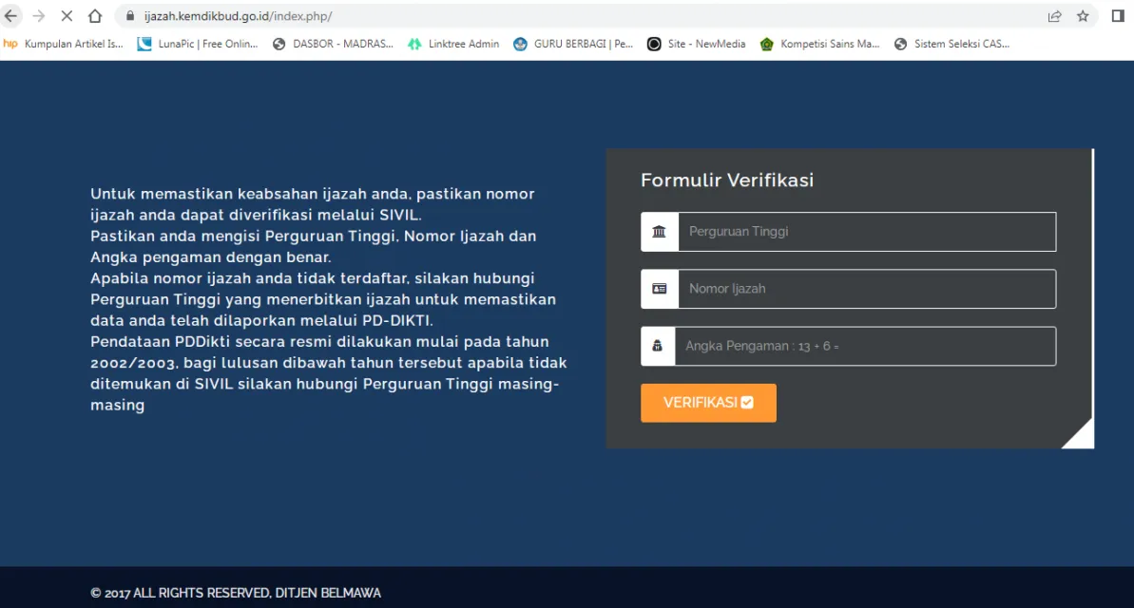This screenshot has height=608, width=1134.
Task: Submit the form with VERIFIKASI button
Action: [x=708, y=403]
